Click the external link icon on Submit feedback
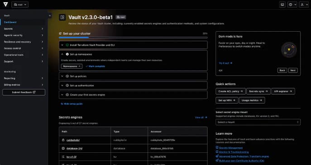 pos(34,92)
